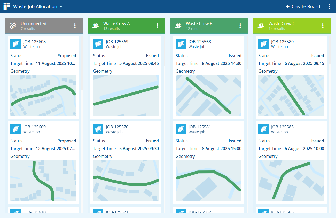Open the Waste Crew A column options menu
The width and height of the screenshot is (336, 218).
(x=158, y=26)
